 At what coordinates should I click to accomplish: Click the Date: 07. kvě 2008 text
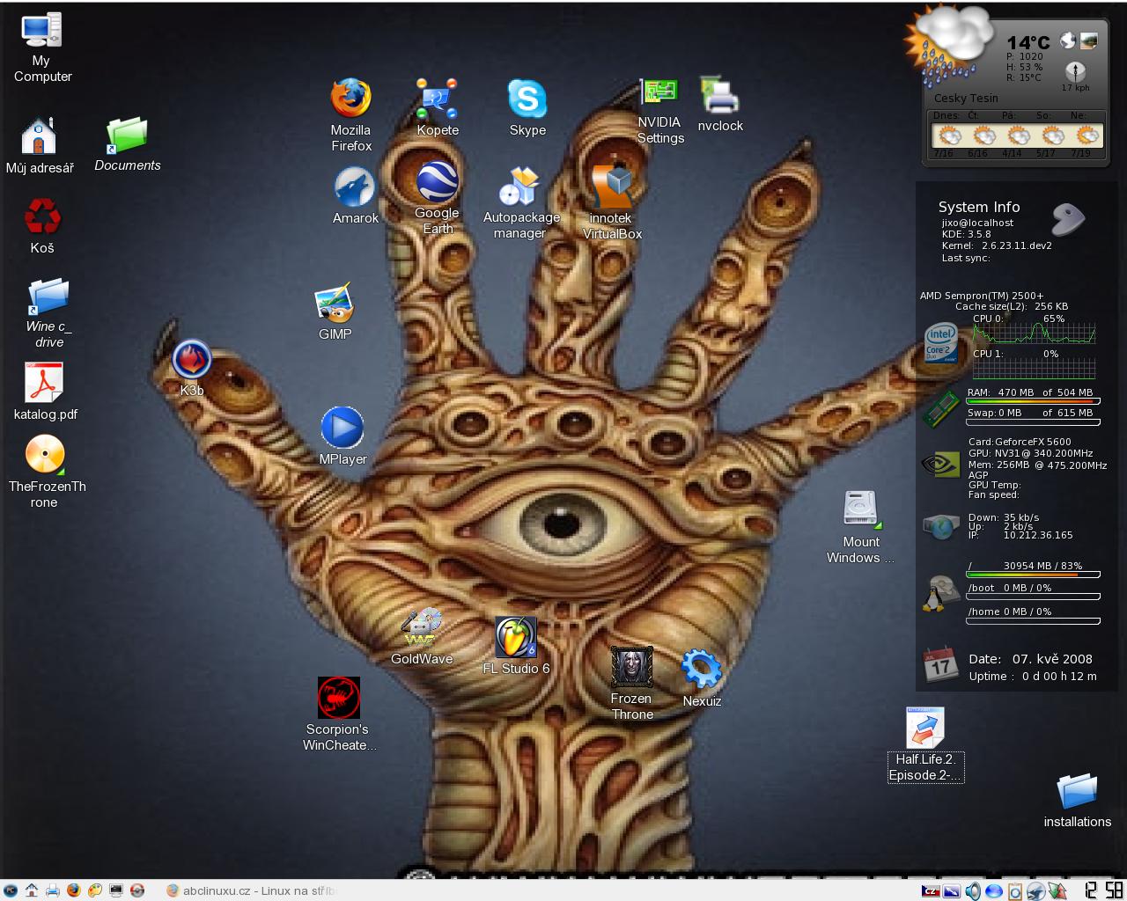tap(1030, 659)
